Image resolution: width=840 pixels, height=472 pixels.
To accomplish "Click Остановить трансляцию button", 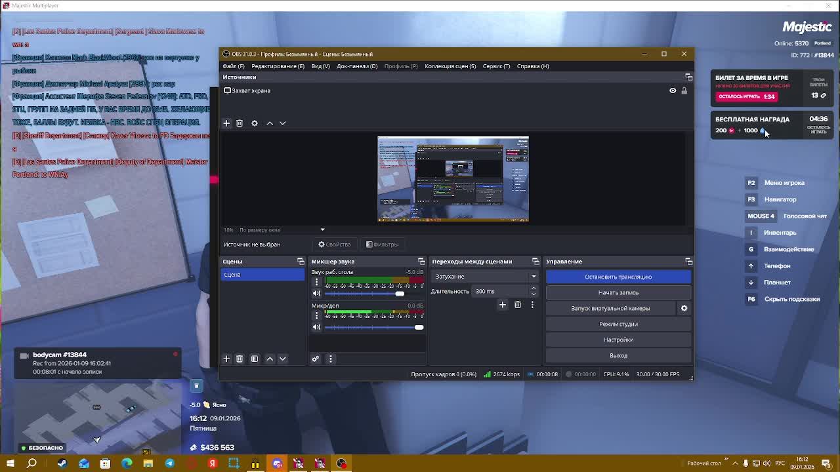I will (x=618, y=277).
